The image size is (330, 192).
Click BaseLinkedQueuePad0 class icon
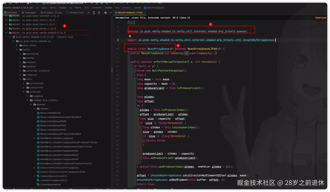(38, 121)
